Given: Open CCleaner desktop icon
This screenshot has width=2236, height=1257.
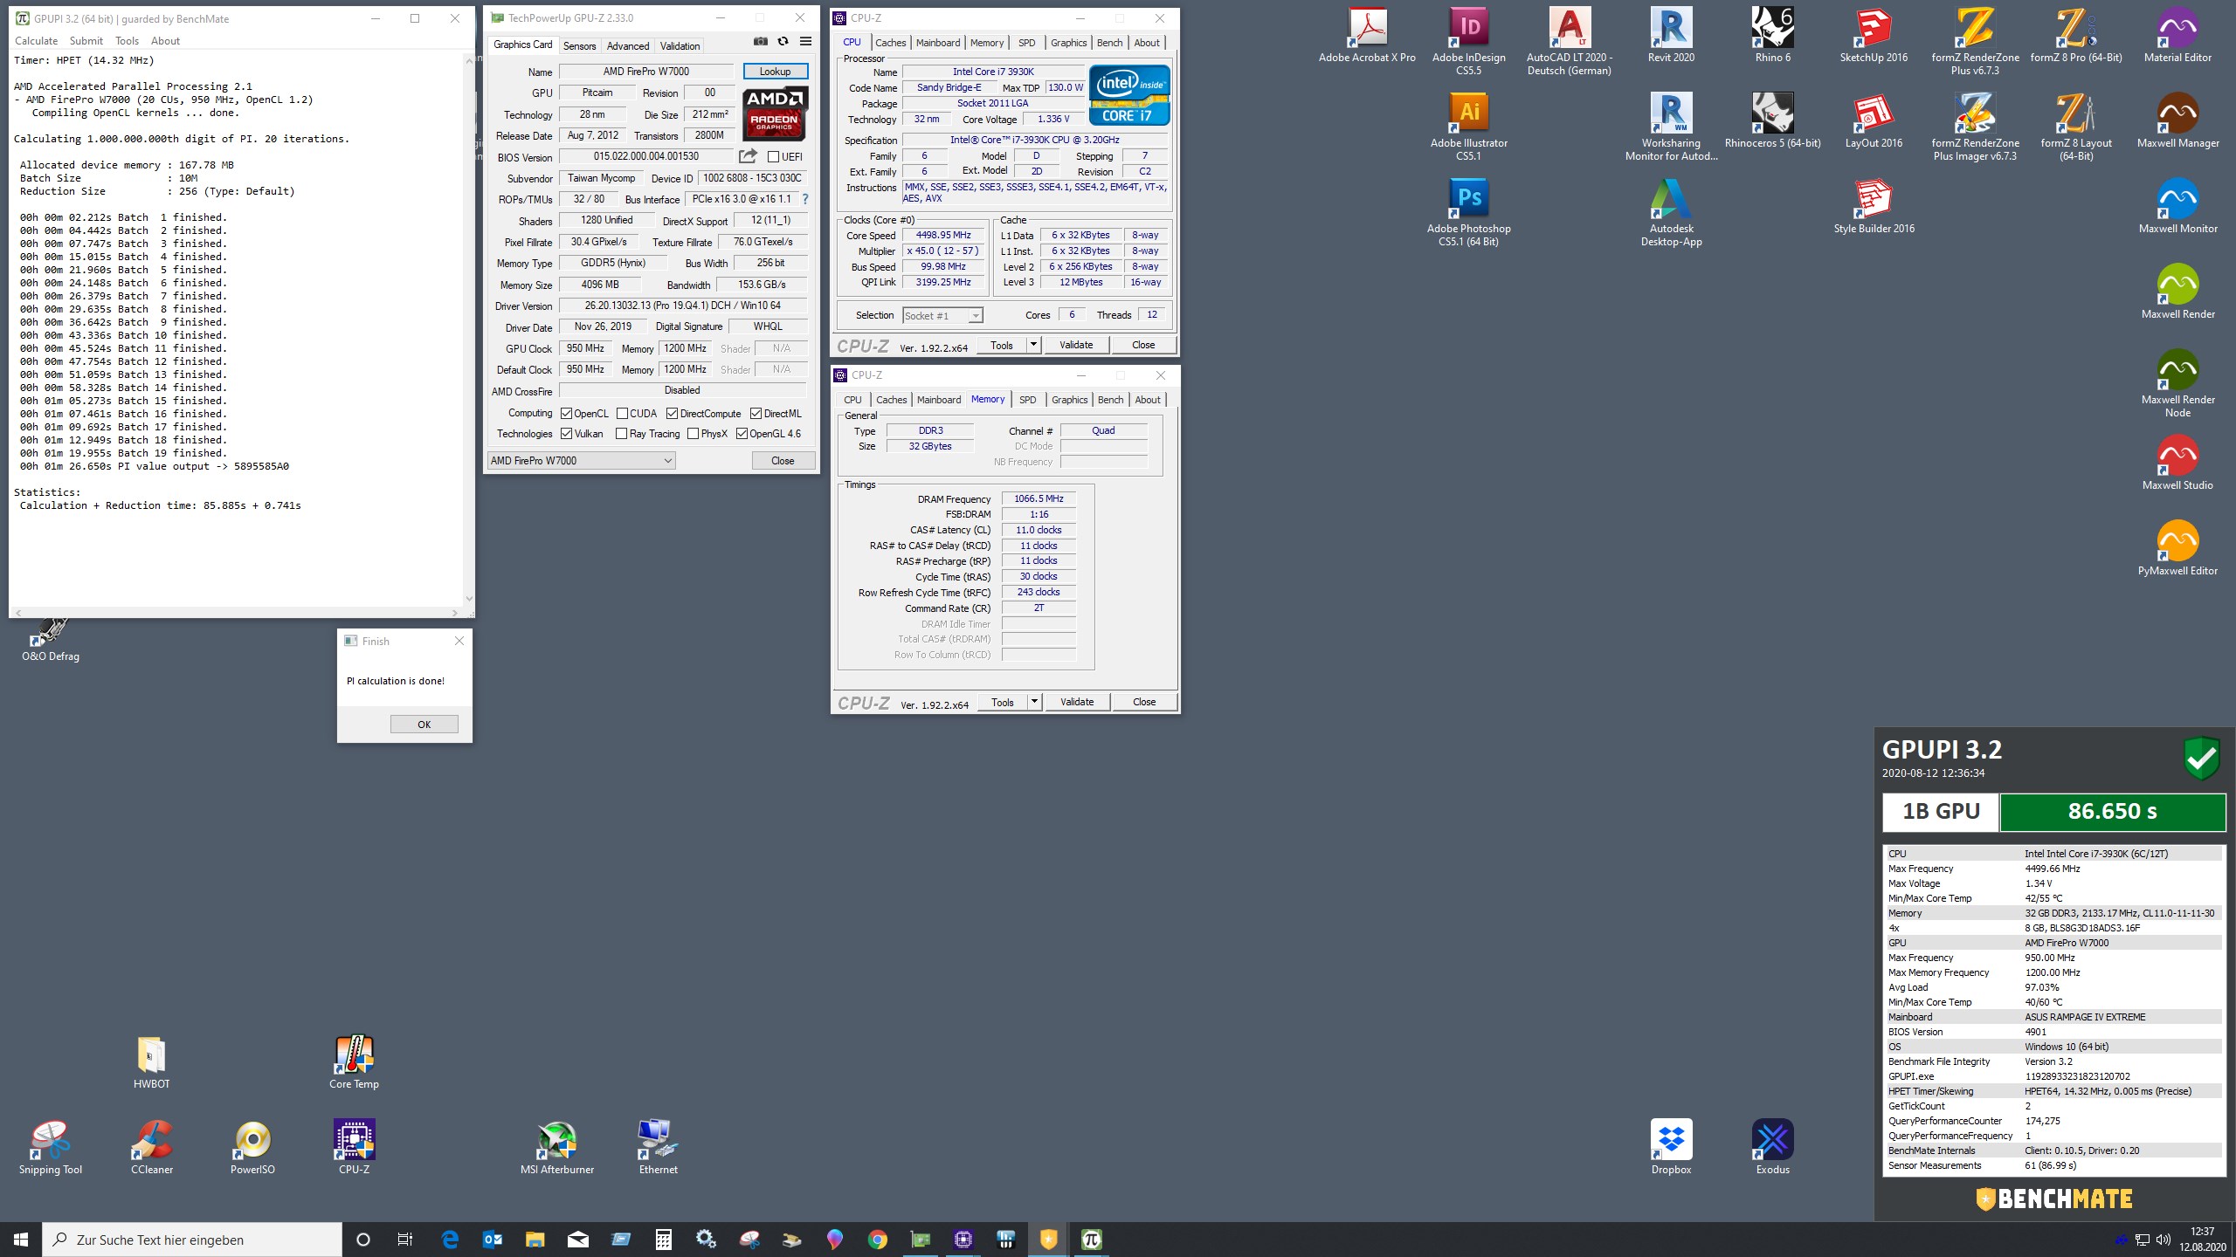Looking at the screenshot, I should tap(152, 1148).
